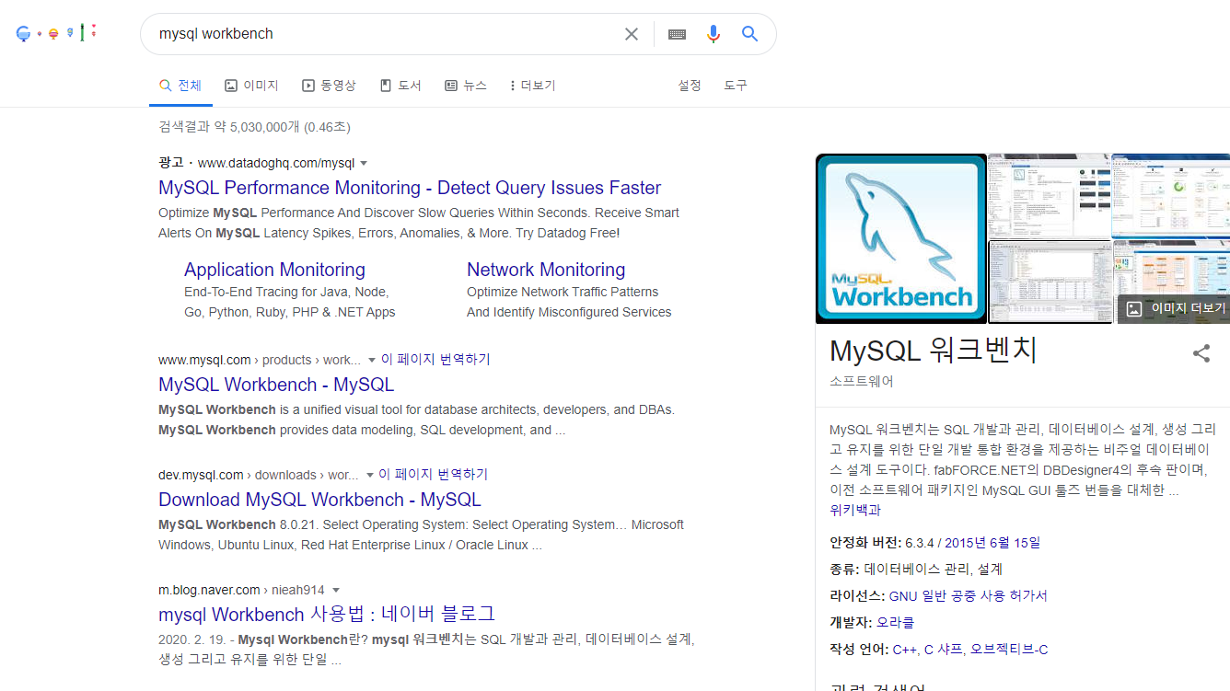The height and width of the screenshot is (691, 1230).
Task: Expand dev.mysql.com result options arrow
Action: point(370,475)
